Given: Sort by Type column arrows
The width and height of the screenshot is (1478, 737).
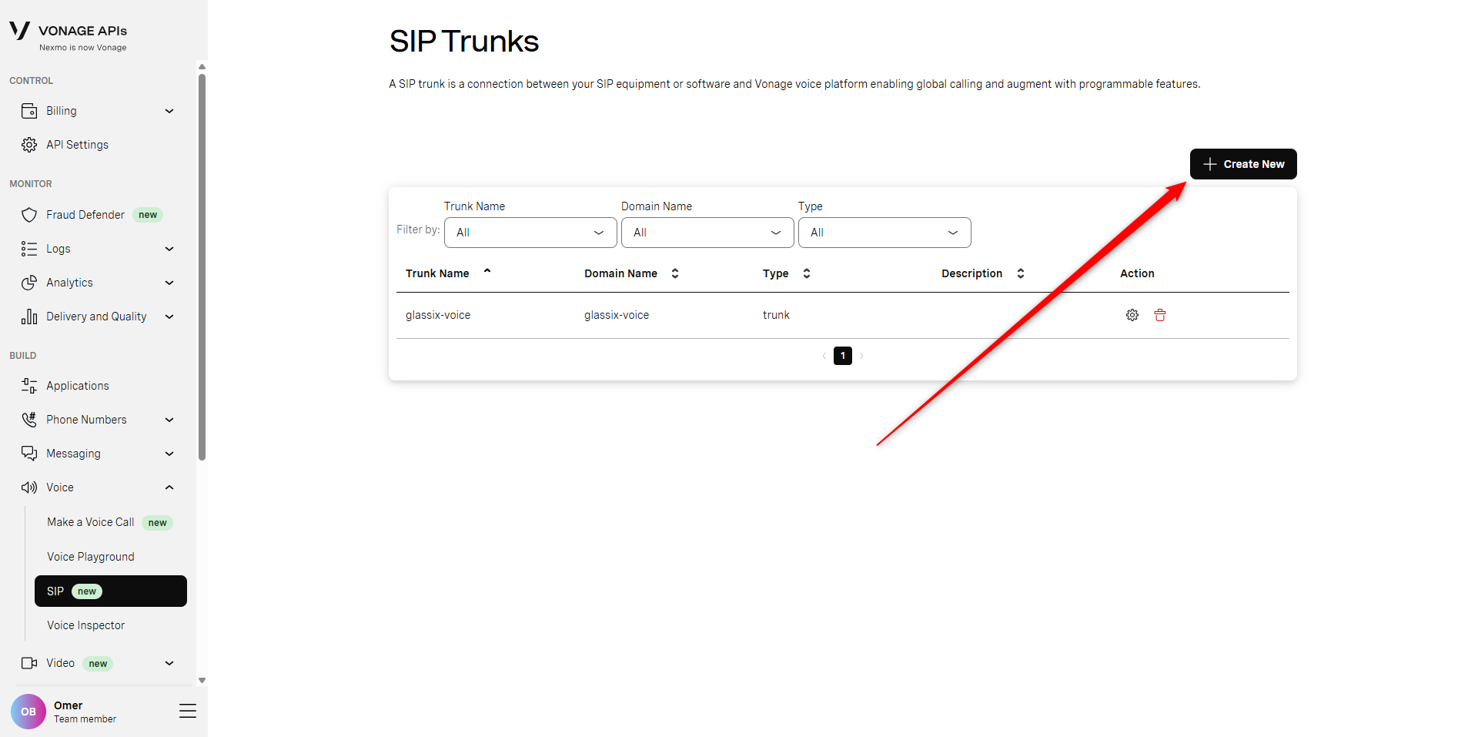Looking at the screenshot, I should (807, 273).
